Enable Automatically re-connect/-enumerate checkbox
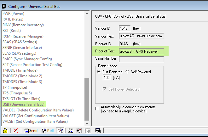Screen dimensions: 208x137 pyautogui.click(x=97, y=109)
